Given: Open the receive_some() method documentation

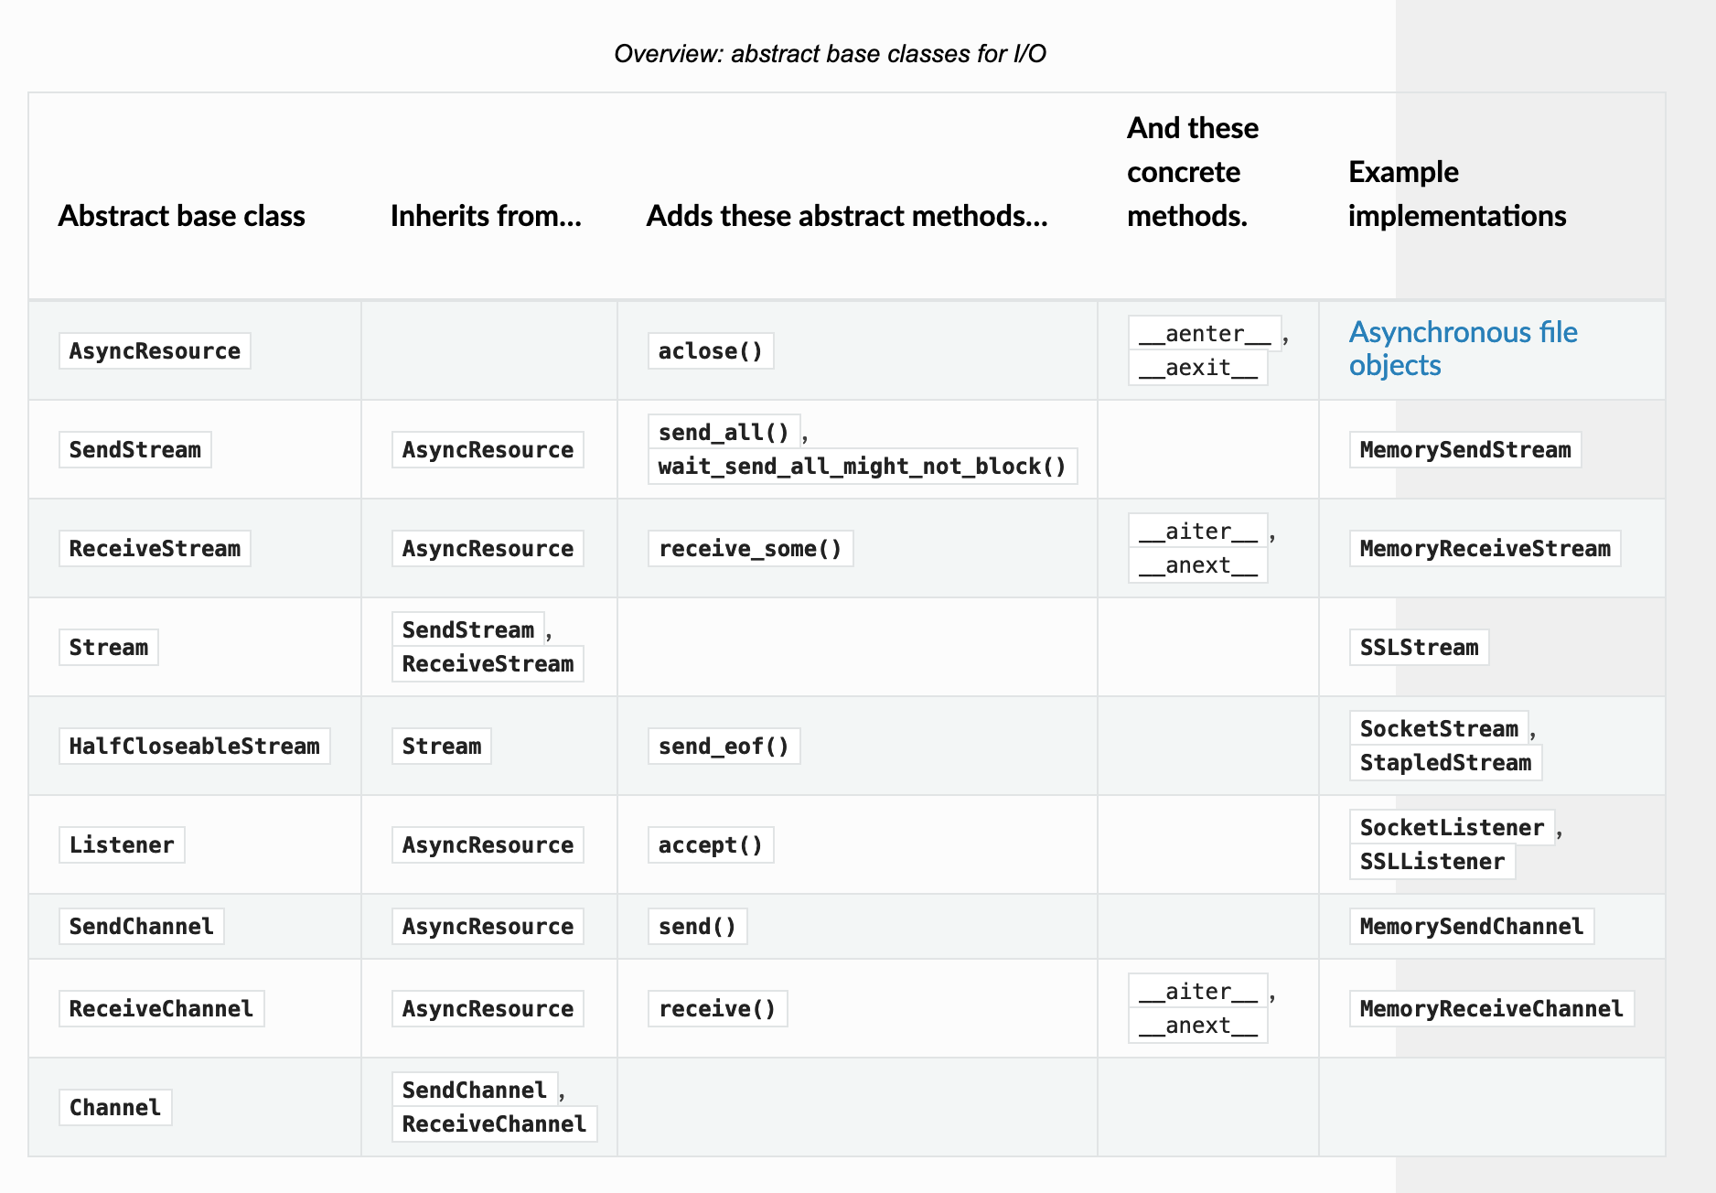Looking at the screenshot, I should click(x=750, y=549).
